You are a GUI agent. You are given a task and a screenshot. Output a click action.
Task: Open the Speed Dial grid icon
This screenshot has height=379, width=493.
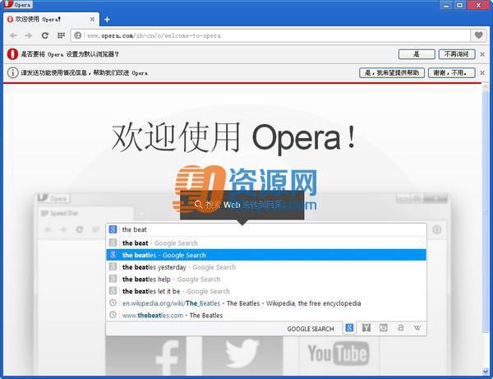[61, 35]
